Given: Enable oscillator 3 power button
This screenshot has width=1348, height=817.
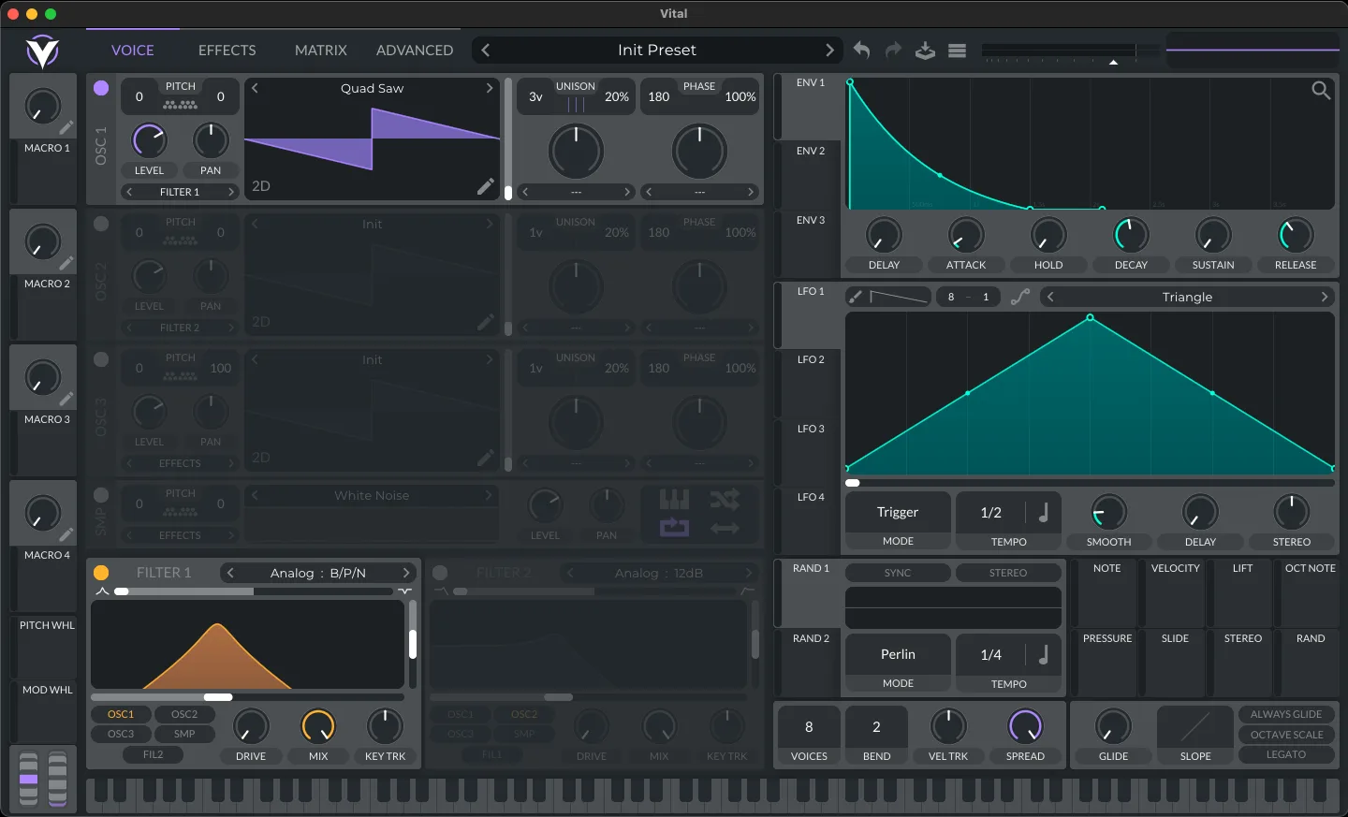Looking at the screenshot, I should (101, 359).
